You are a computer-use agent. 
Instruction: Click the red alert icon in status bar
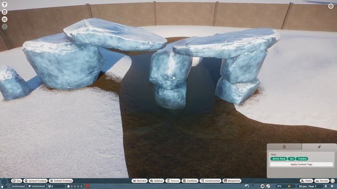click(x=87, y=186)
